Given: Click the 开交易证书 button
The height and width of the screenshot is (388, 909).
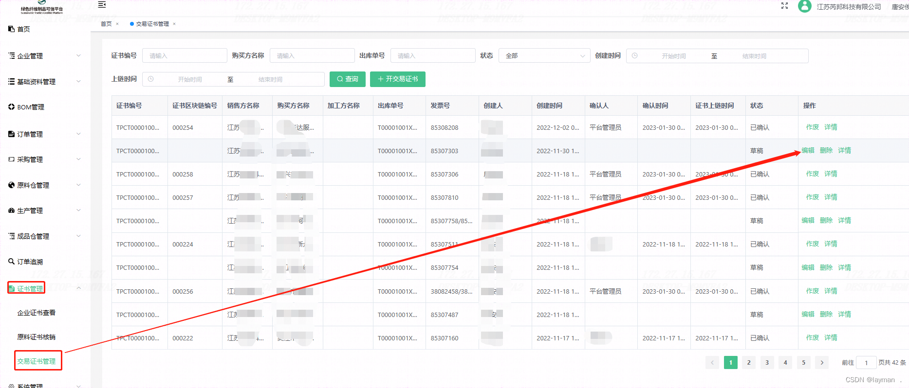Looking at the screenshot, I should pyautogui.click(x=398, y=79).
